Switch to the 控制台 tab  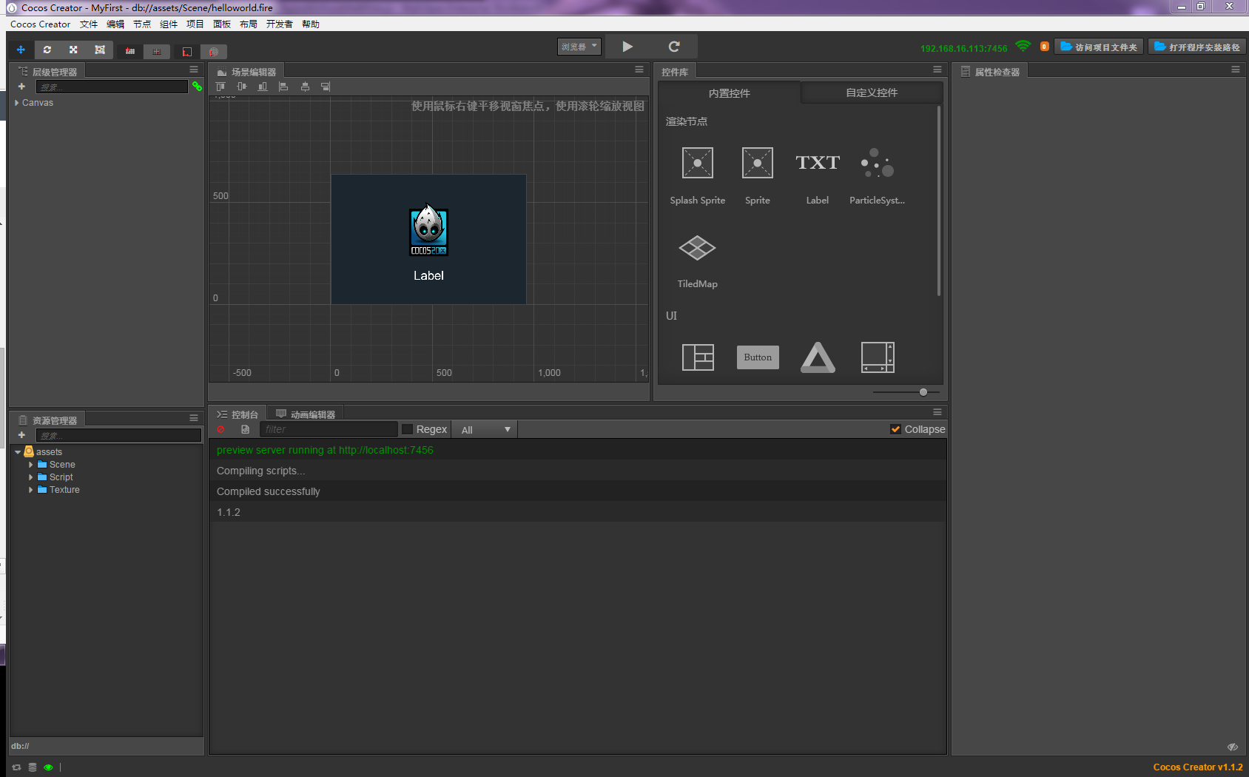(238, 414)
